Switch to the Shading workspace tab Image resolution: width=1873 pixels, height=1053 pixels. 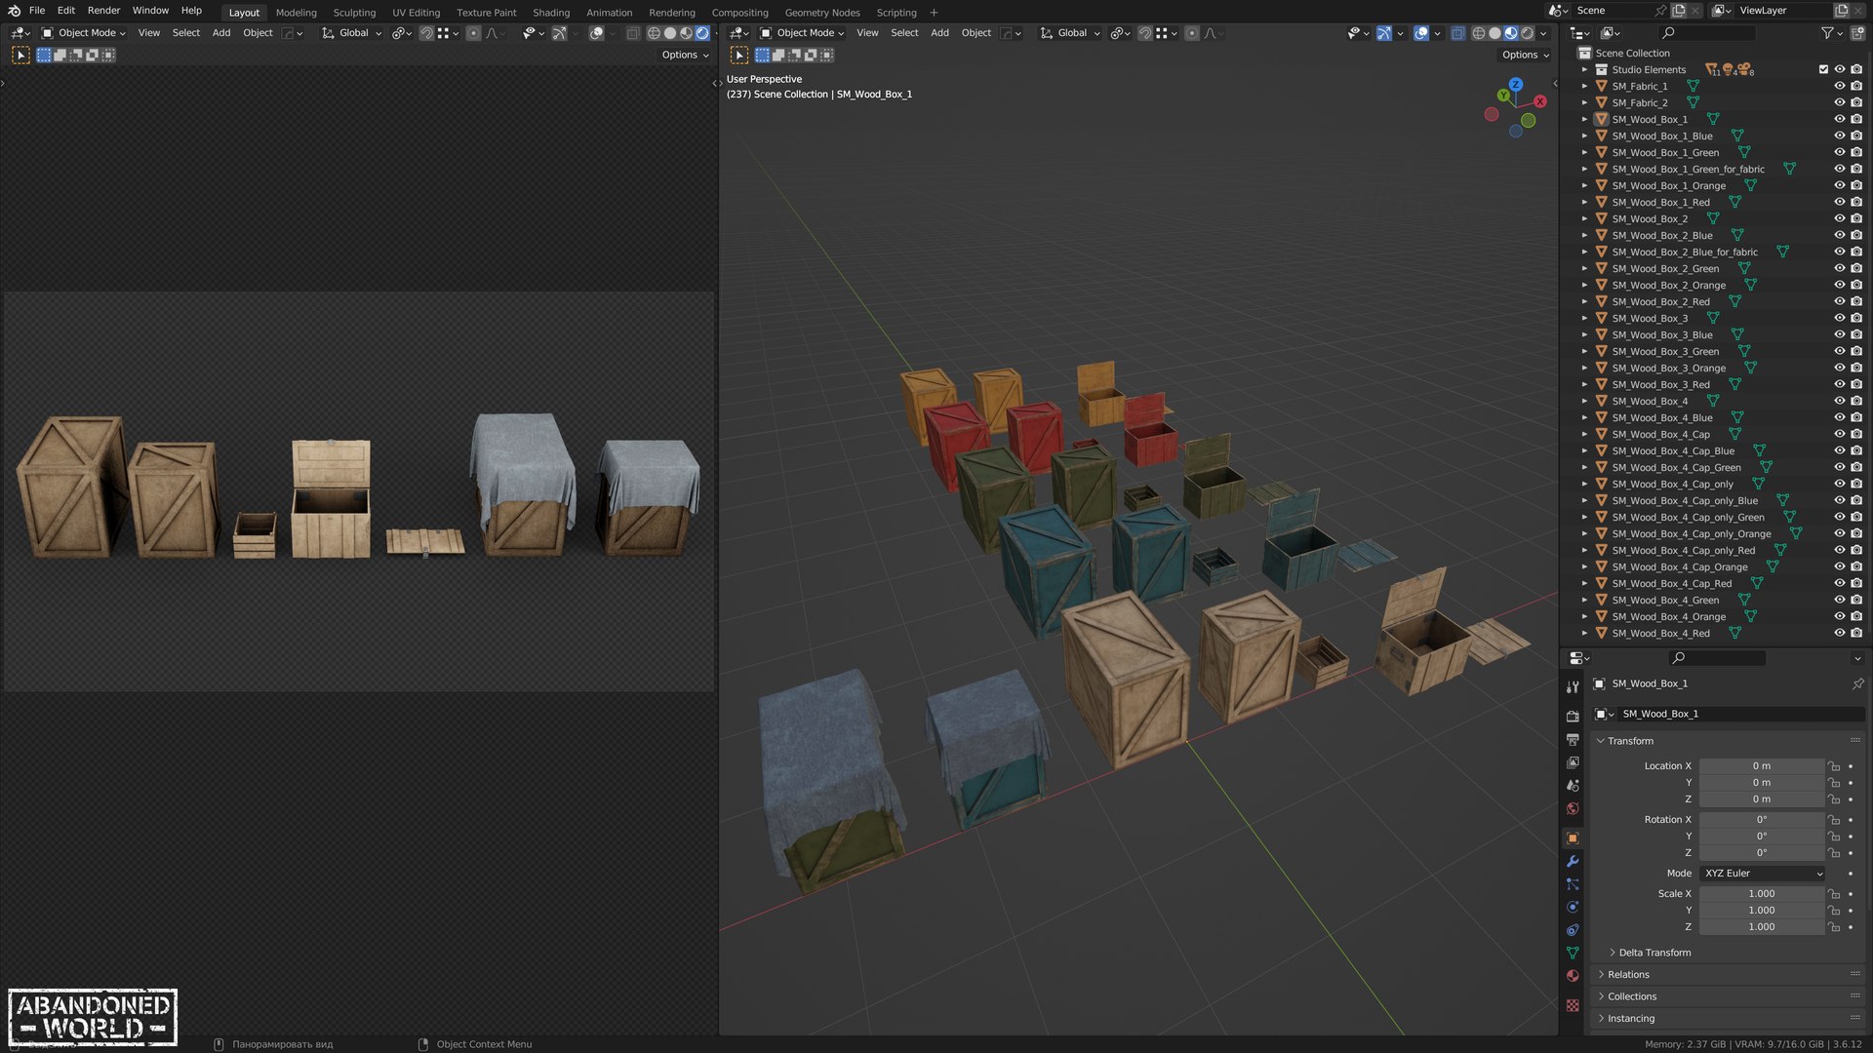[x=551, y=13]
